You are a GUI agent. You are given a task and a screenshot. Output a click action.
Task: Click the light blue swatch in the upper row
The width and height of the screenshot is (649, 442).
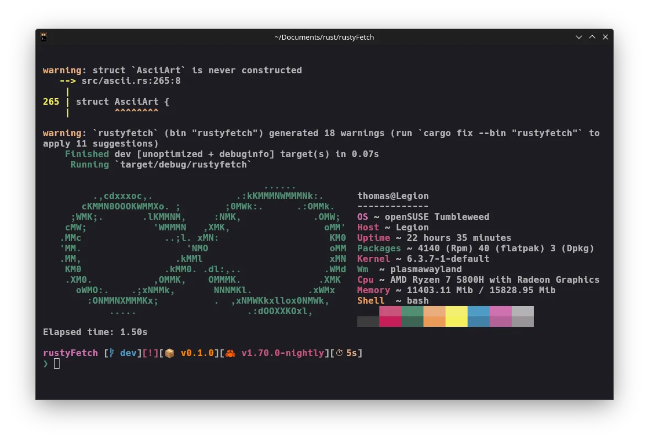click(479, 311)
